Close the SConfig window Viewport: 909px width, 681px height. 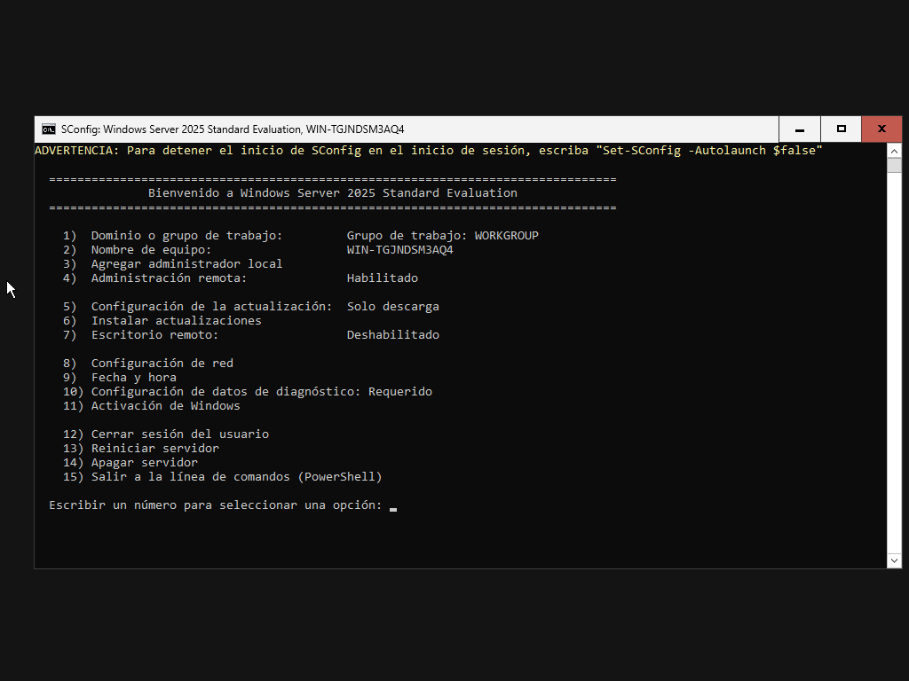(x=881, y=129)
